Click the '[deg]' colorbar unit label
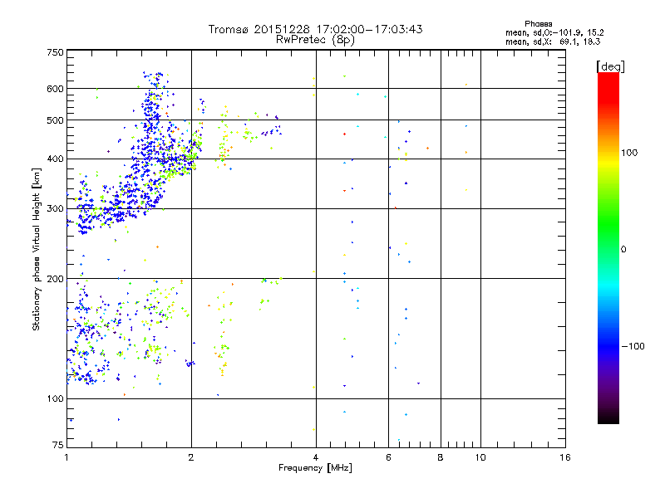The width and height of the screenshot is (665, 498). (610, 66)
